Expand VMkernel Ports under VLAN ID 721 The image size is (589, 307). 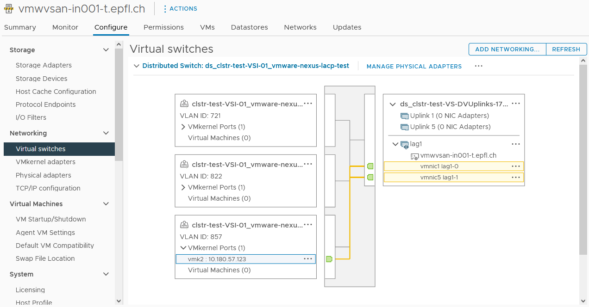pyautogui.click(x=183, y=127)
